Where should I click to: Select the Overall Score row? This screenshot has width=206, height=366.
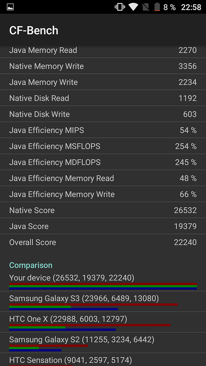point(103,242)
